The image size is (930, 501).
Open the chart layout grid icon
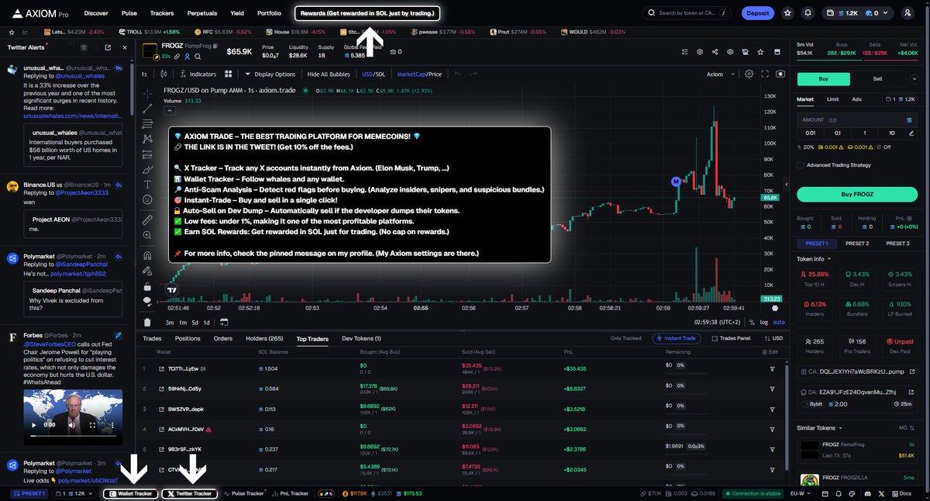click(229, 74)
